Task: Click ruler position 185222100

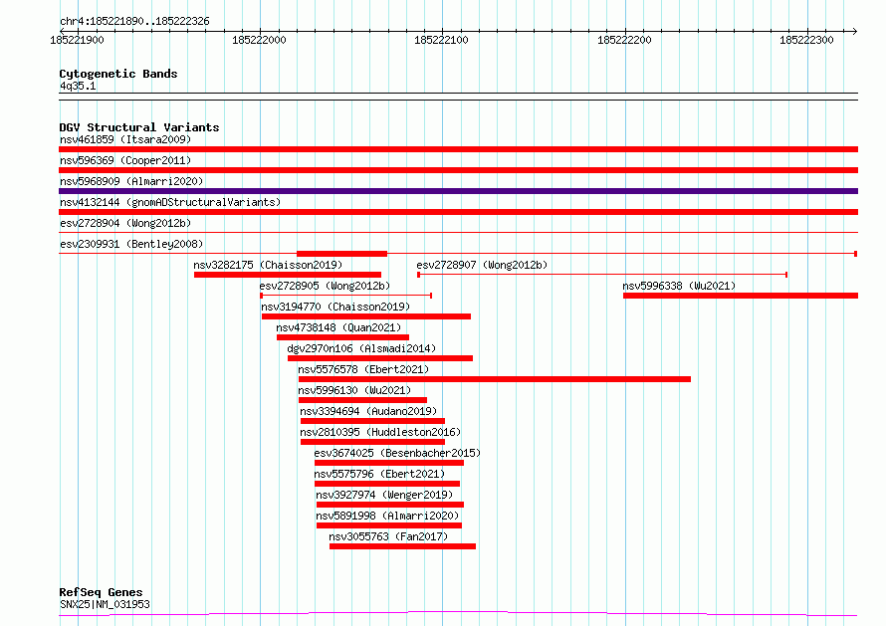Action: (441, 40)
